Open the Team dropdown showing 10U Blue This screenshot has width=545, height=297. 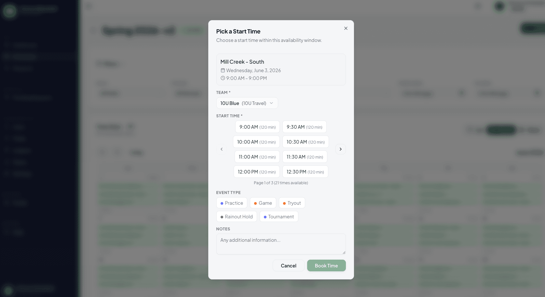pyautogui.click(x=247, y=103)
